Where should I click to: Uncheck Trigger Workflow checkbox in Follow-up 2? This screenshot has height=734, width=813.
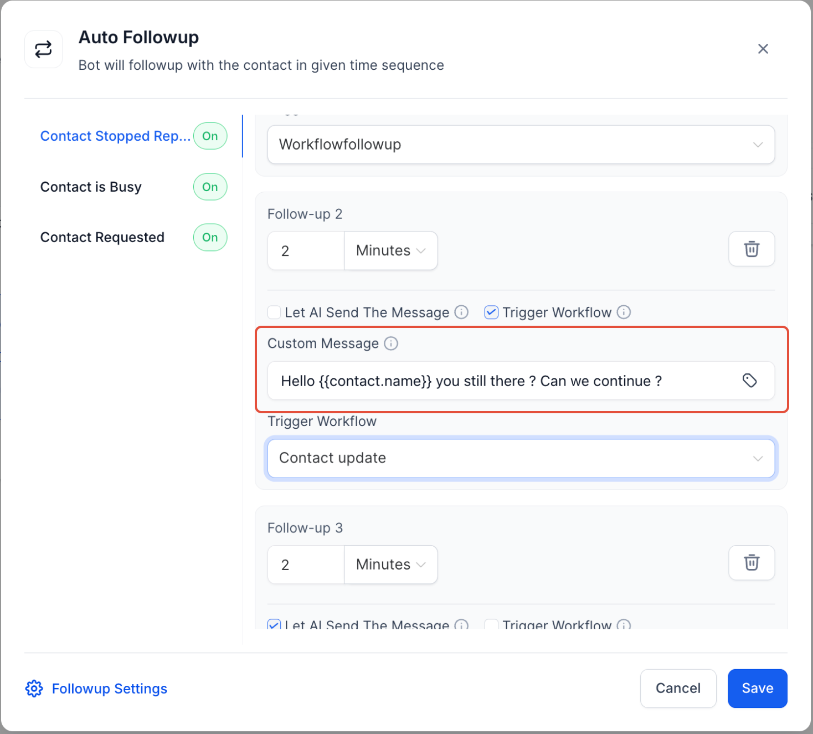pyautogui.click(x=491, y=312)
